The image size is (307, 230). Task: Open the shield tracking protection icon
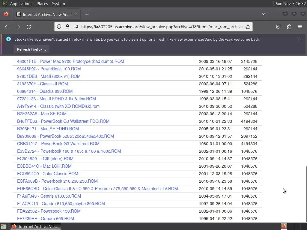(x=59, y=27)
